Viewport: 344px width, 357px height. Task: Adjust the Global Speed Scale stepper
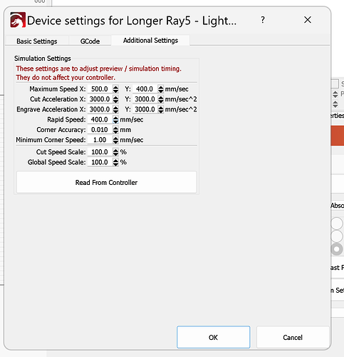[115, 162]
